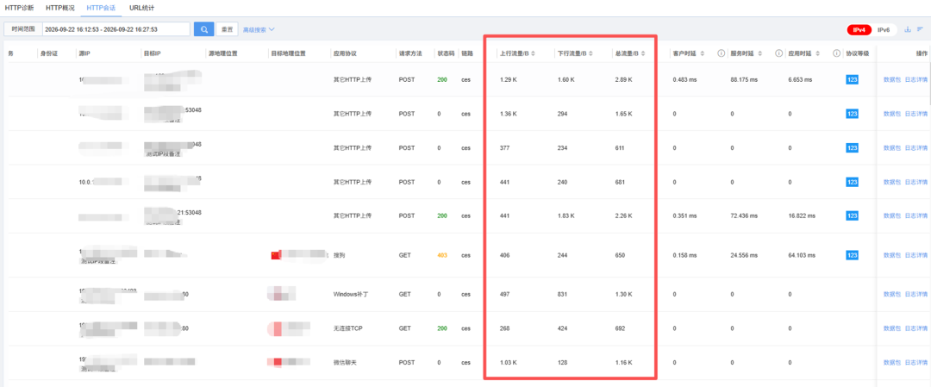
Task: Sort by 上行流量/B column arrows
Action: tap(534, 53)
